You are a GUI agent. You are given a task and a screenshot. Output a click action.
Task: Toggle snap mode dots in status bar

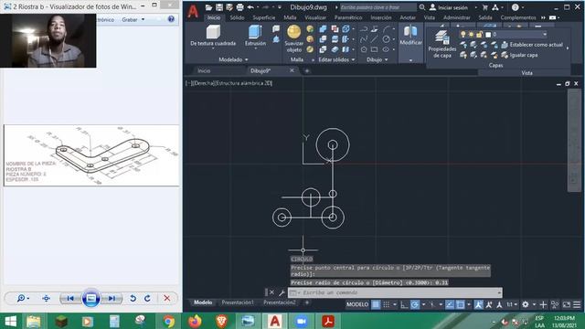pos(387,304)
